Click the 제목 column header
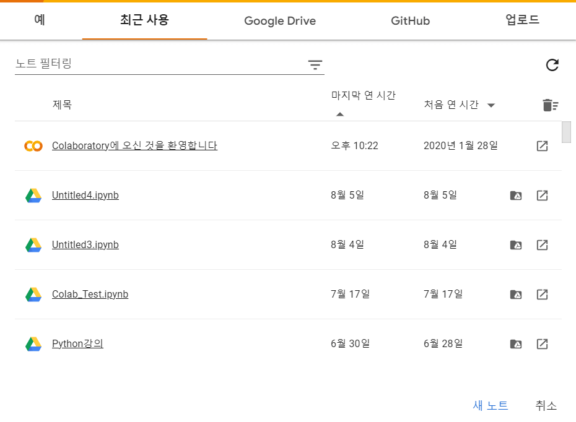This screenshot has height=422, width=576. pyautogui.click(x=62, y=105)
